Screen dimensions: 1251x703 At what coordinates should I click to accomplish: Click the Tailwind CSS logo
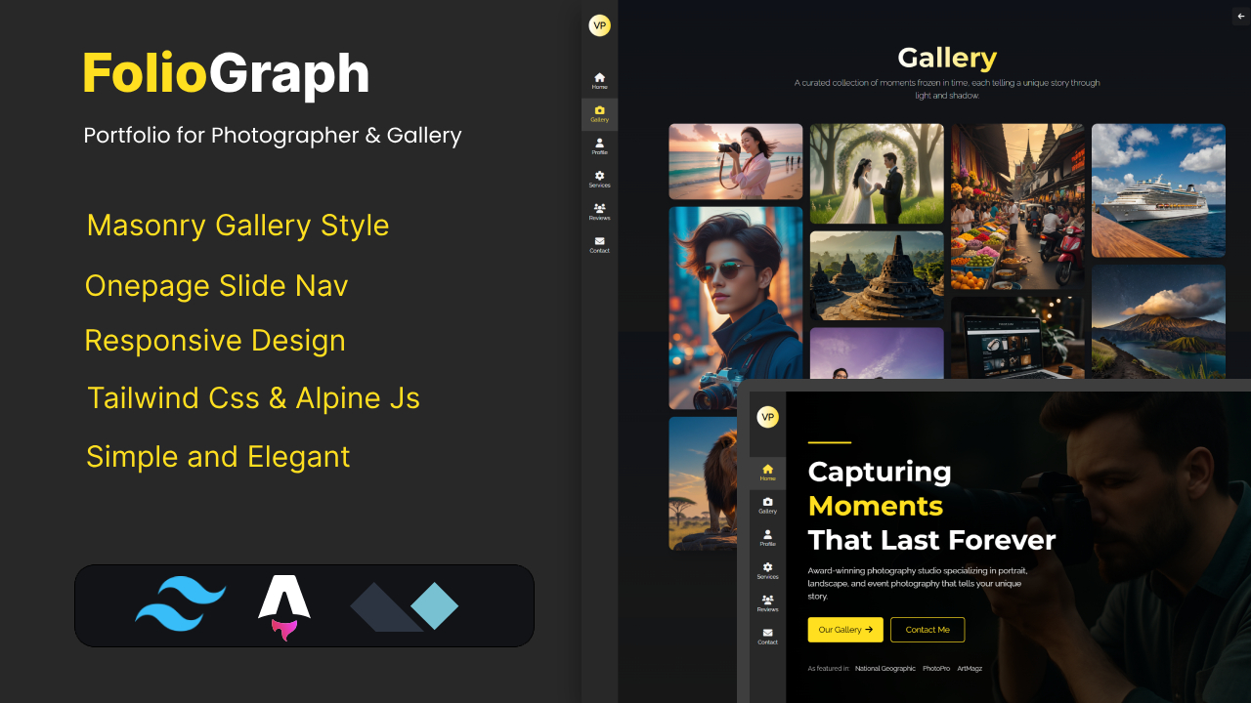coord(181,604)
